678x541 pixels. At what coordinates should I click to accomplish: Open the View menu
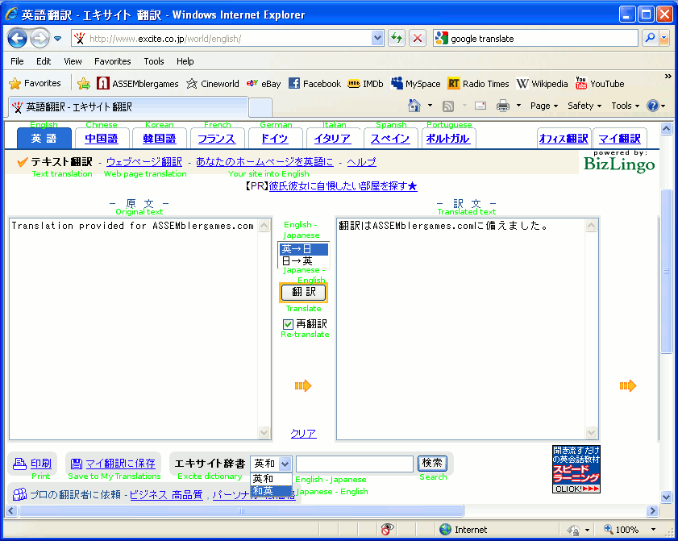point(73,61)
